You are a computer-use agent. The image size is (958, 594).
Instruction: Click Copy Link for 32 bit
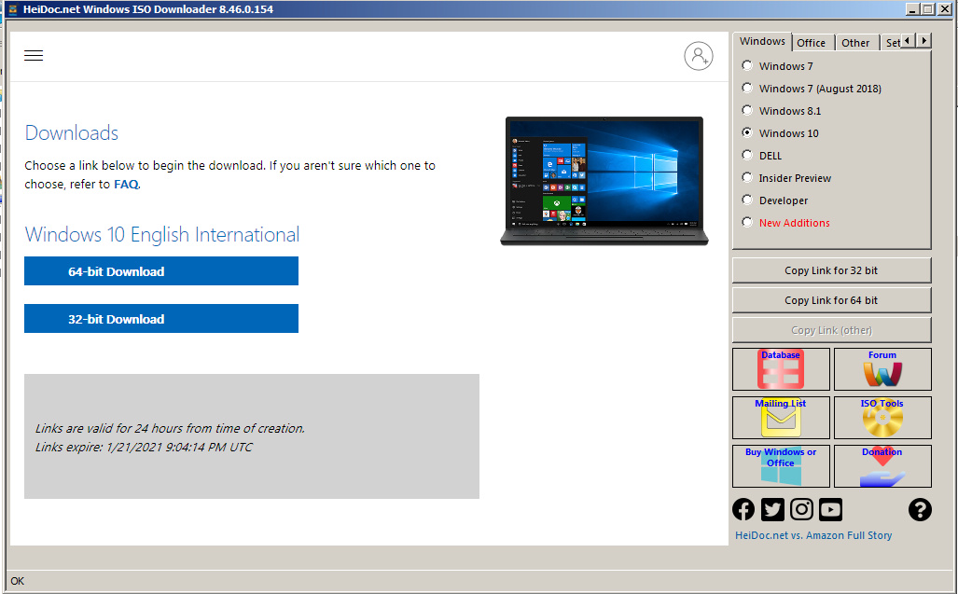tap(831, 270)
